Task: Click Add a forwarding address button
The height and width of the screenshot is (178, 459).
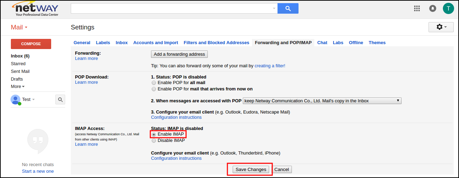Action: pyautogui.click(x=179, y=54)
